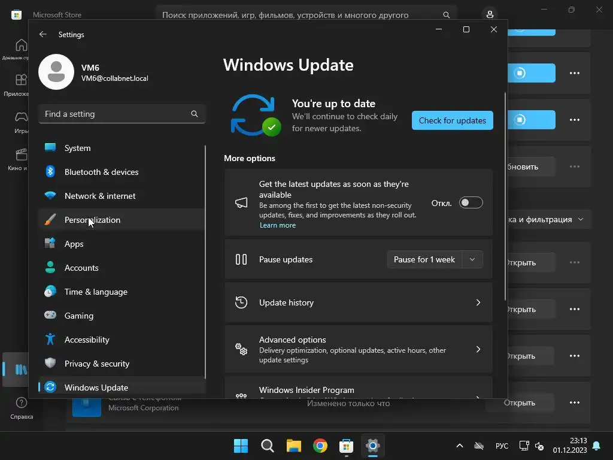Image resolution: width=613 pixels, height=460 pixels.
Task: Open File Explorer from taskbar
Action: click(x=293, y=446)
